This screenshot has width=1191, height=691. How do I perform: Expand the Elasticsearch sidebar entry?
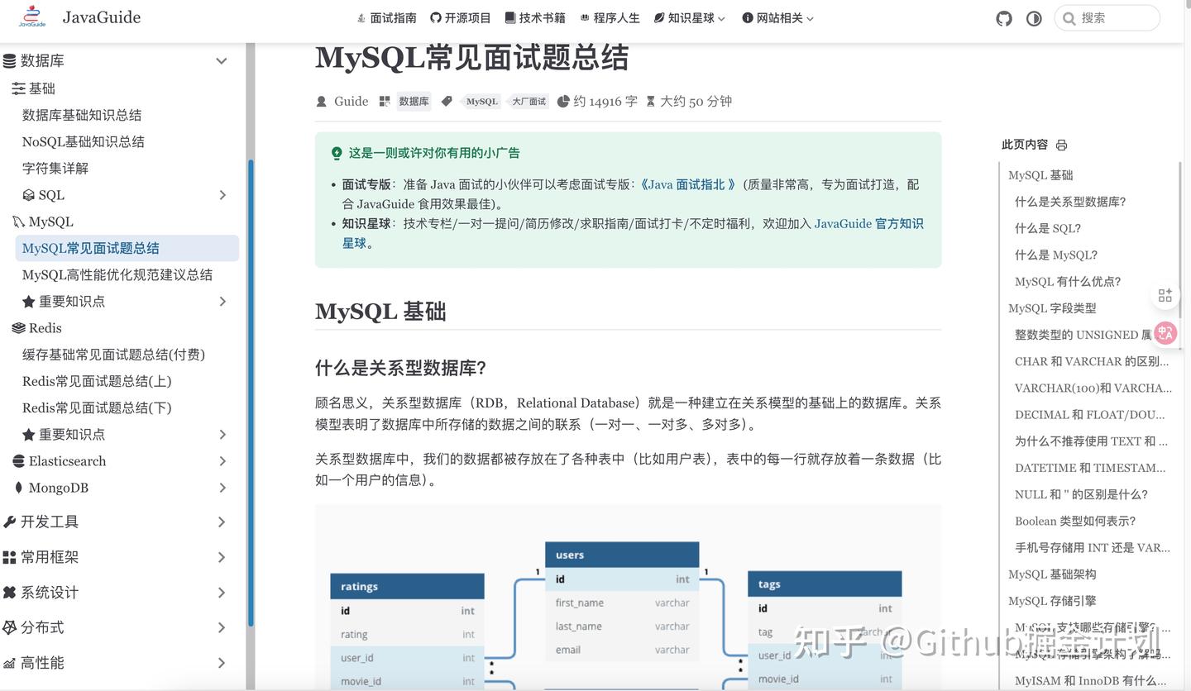point(221,460)
